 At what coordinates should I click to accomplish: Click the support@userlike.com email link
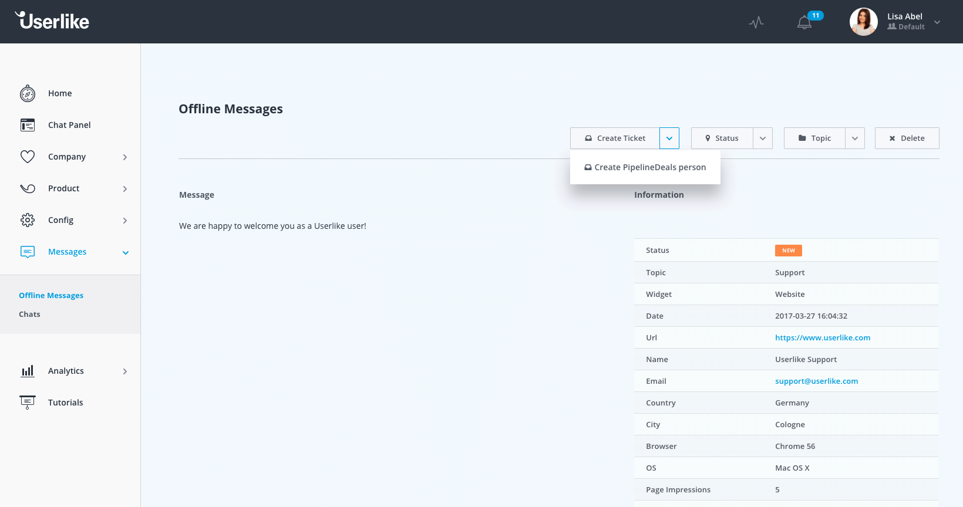click(816, 381)
